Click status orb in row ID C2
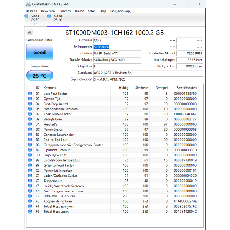 click(x=30, y=181)
